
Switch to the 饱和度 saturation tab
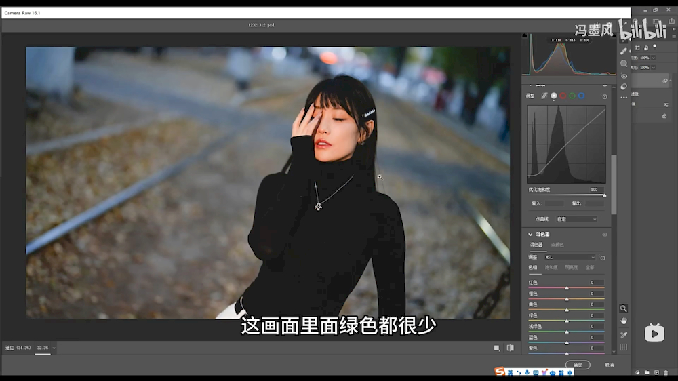(x=551, y=268)
